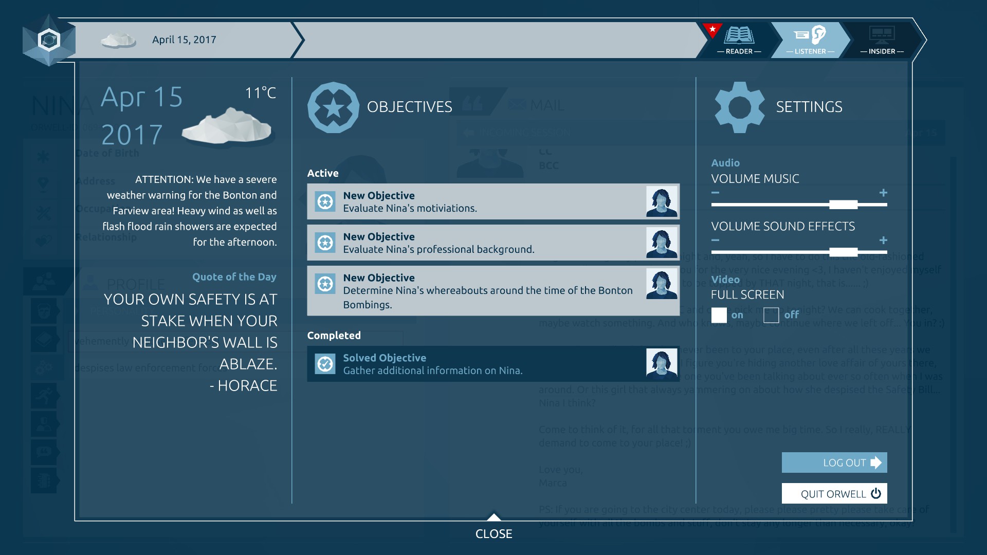Click Nina's portrait on professional background objective

[x=662, y=243]
